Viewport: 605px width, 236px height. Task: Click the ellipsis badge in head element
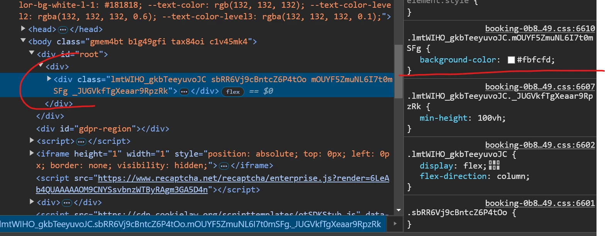(x=63, y=30)
